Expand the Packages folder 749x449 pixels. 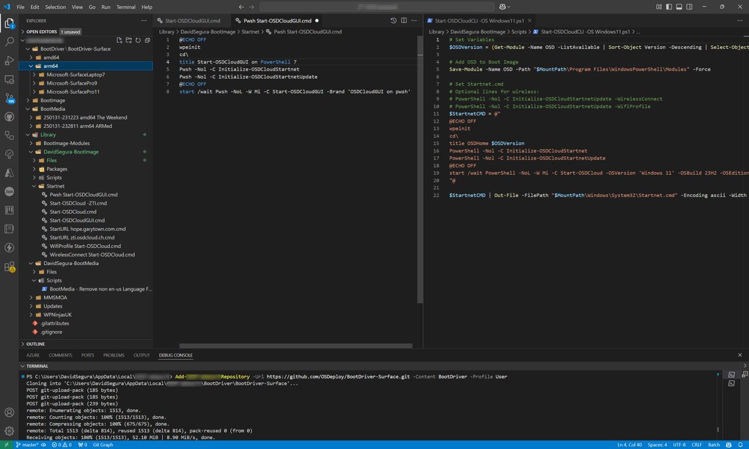[x=86, y=169]
